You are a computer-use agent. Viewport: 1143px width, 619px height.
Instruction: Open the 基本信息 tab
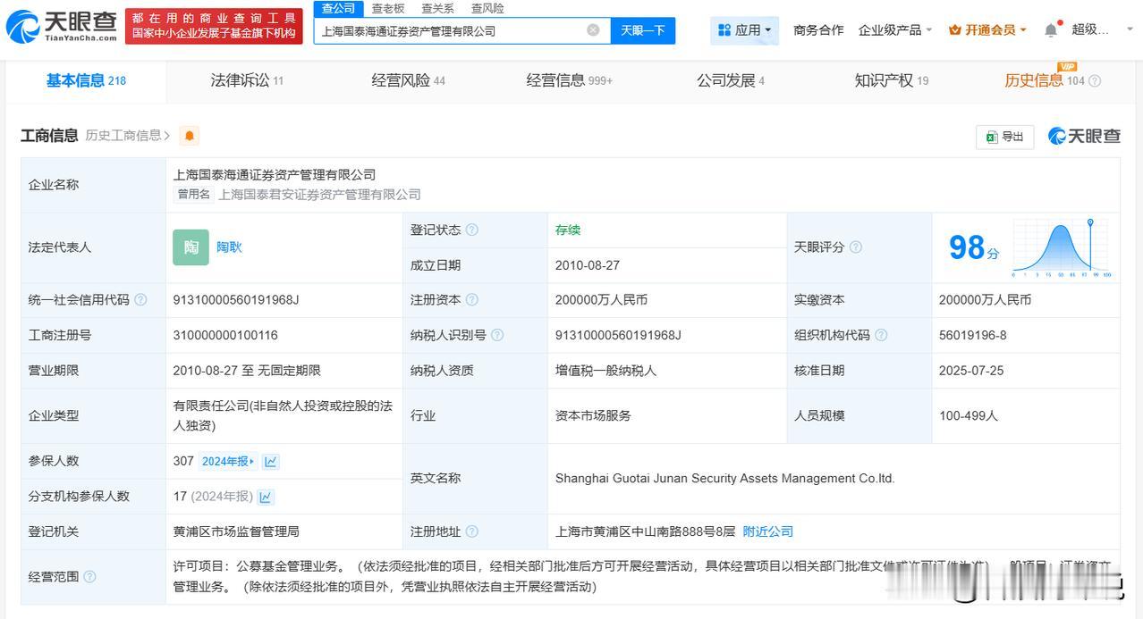click(x=86, y=80)
